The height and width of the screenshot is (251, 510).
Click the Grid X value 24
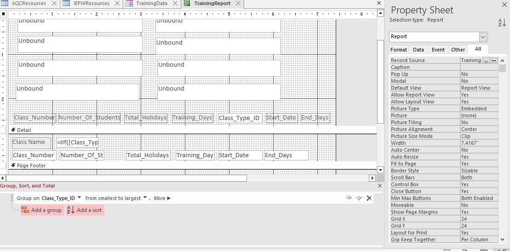click(479, 219)
